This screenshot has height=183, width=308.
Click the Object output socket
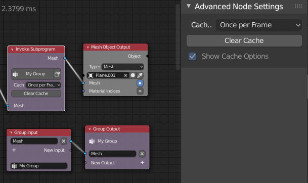pyautogui.click(x=148, y=56)
